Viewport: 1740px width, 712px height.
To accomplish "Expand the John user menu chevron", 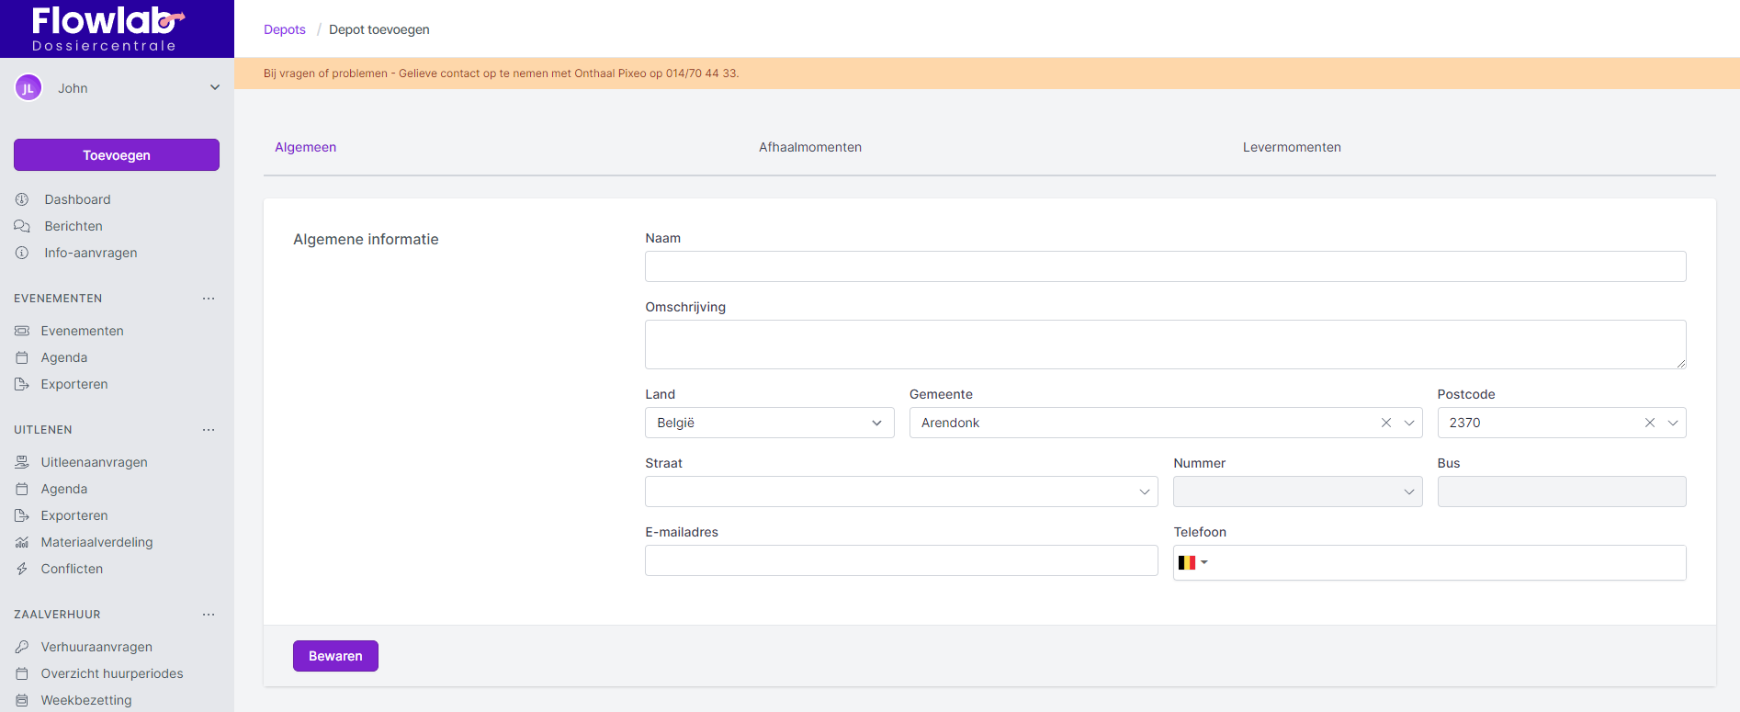I will pyautogui.click(x=215, y=88).
